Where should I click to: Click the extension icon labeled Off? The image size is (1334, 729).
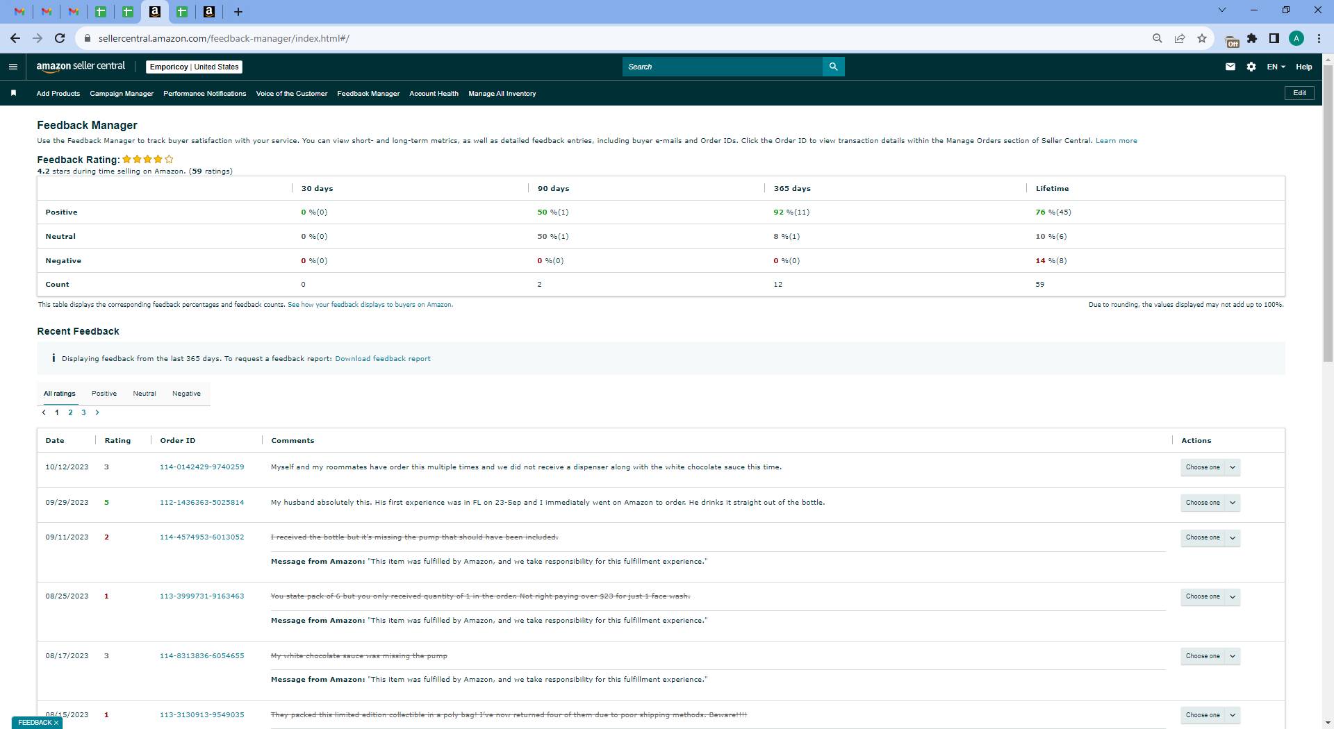pyautogui.click(x=1232, y=40)
